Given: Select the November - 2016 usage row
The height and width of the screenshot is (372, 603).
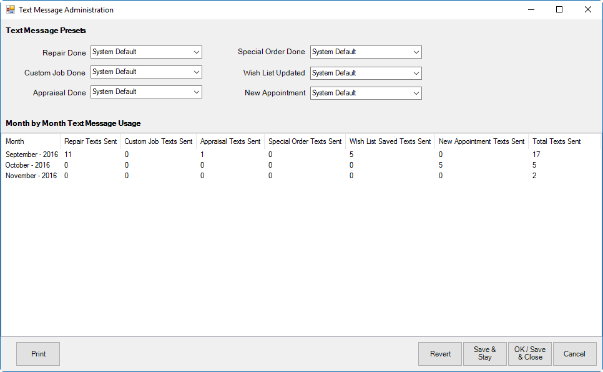Looking at the screenshot, I should click(x=32, y=176).
